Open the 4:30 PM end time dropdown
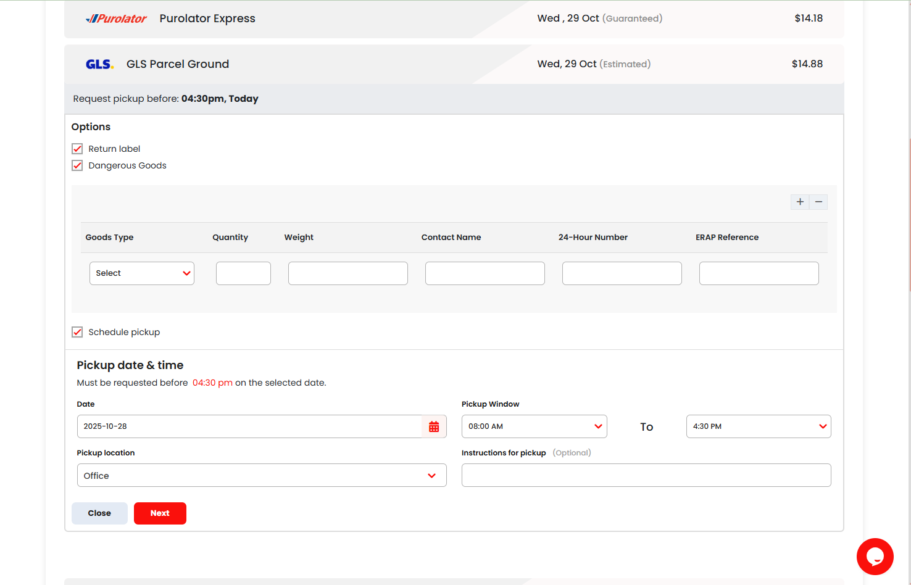This screenshot has width=911, height=585. pyautogui.click(x=758, y=426)
